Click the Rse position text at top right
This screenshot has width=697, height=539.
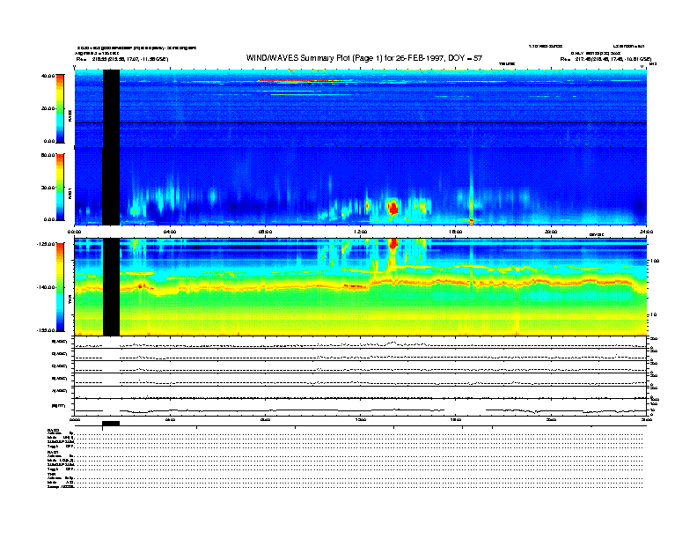tap(605, 59)
